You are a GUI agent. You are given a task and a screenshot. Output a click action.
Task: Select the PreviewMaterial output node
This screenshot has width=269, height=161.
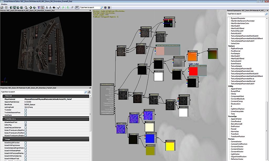[107, 99]
